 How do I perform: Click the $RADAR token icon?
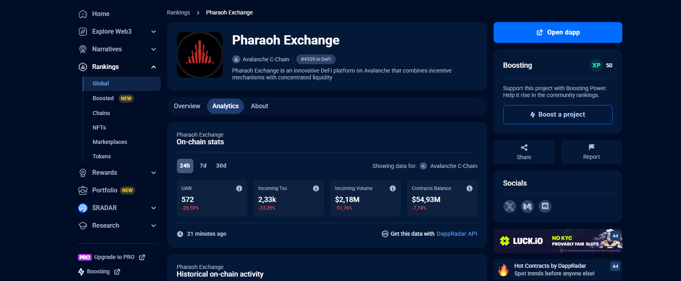pyautogui.click(x=83, y=208)
